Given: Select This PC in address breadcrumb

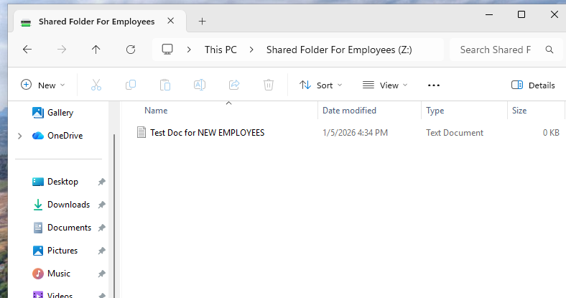Looking at the screenshot, I should click(221, 50).
